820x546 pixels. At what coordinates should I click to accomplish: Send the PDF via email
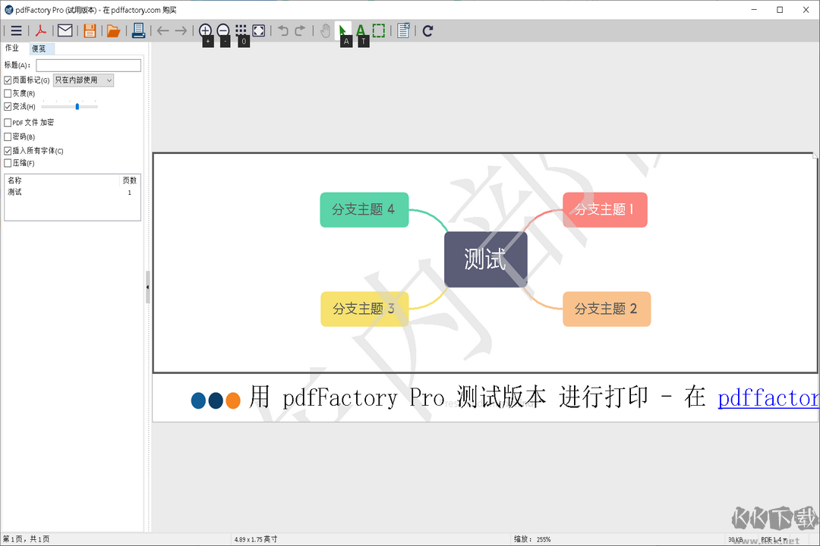pyautogui.click(x=65, y=31)
